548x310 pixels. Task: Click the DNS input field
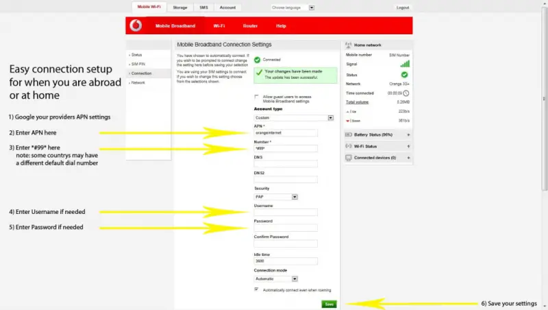(x=286, y=164)
